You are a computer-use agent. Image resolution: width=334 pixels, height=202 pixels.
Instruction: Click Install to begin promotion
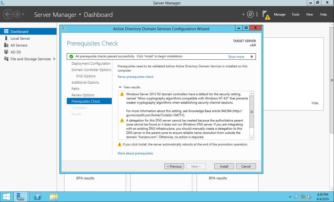[224, 166]
